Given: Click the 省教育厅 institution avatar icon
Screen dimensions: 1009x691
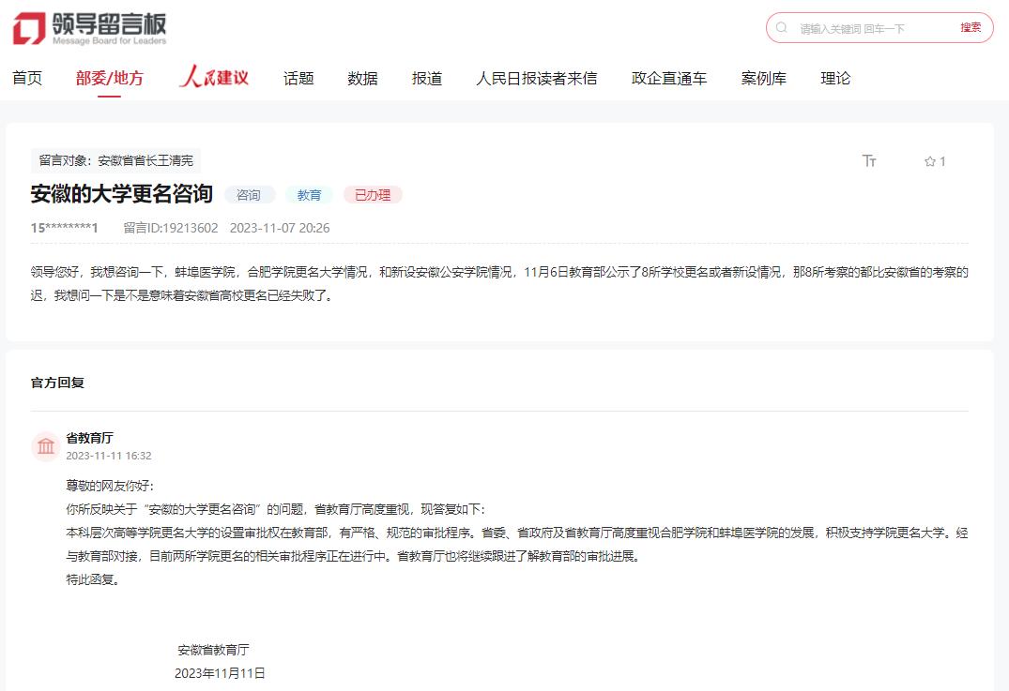Looking at the screenshot, I should tap(45, 446).
